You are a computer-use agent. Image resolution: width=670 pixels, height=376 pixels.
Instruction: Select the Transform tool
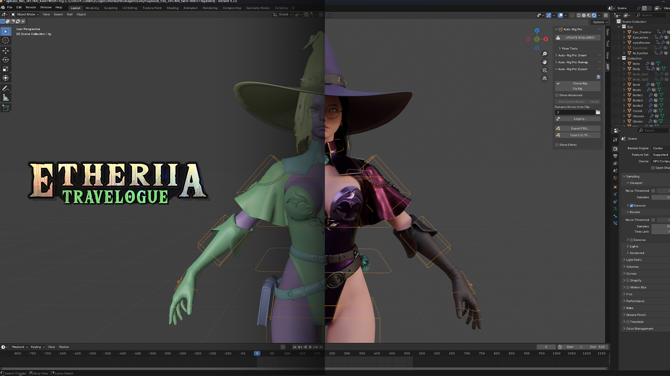pos(6,78)
